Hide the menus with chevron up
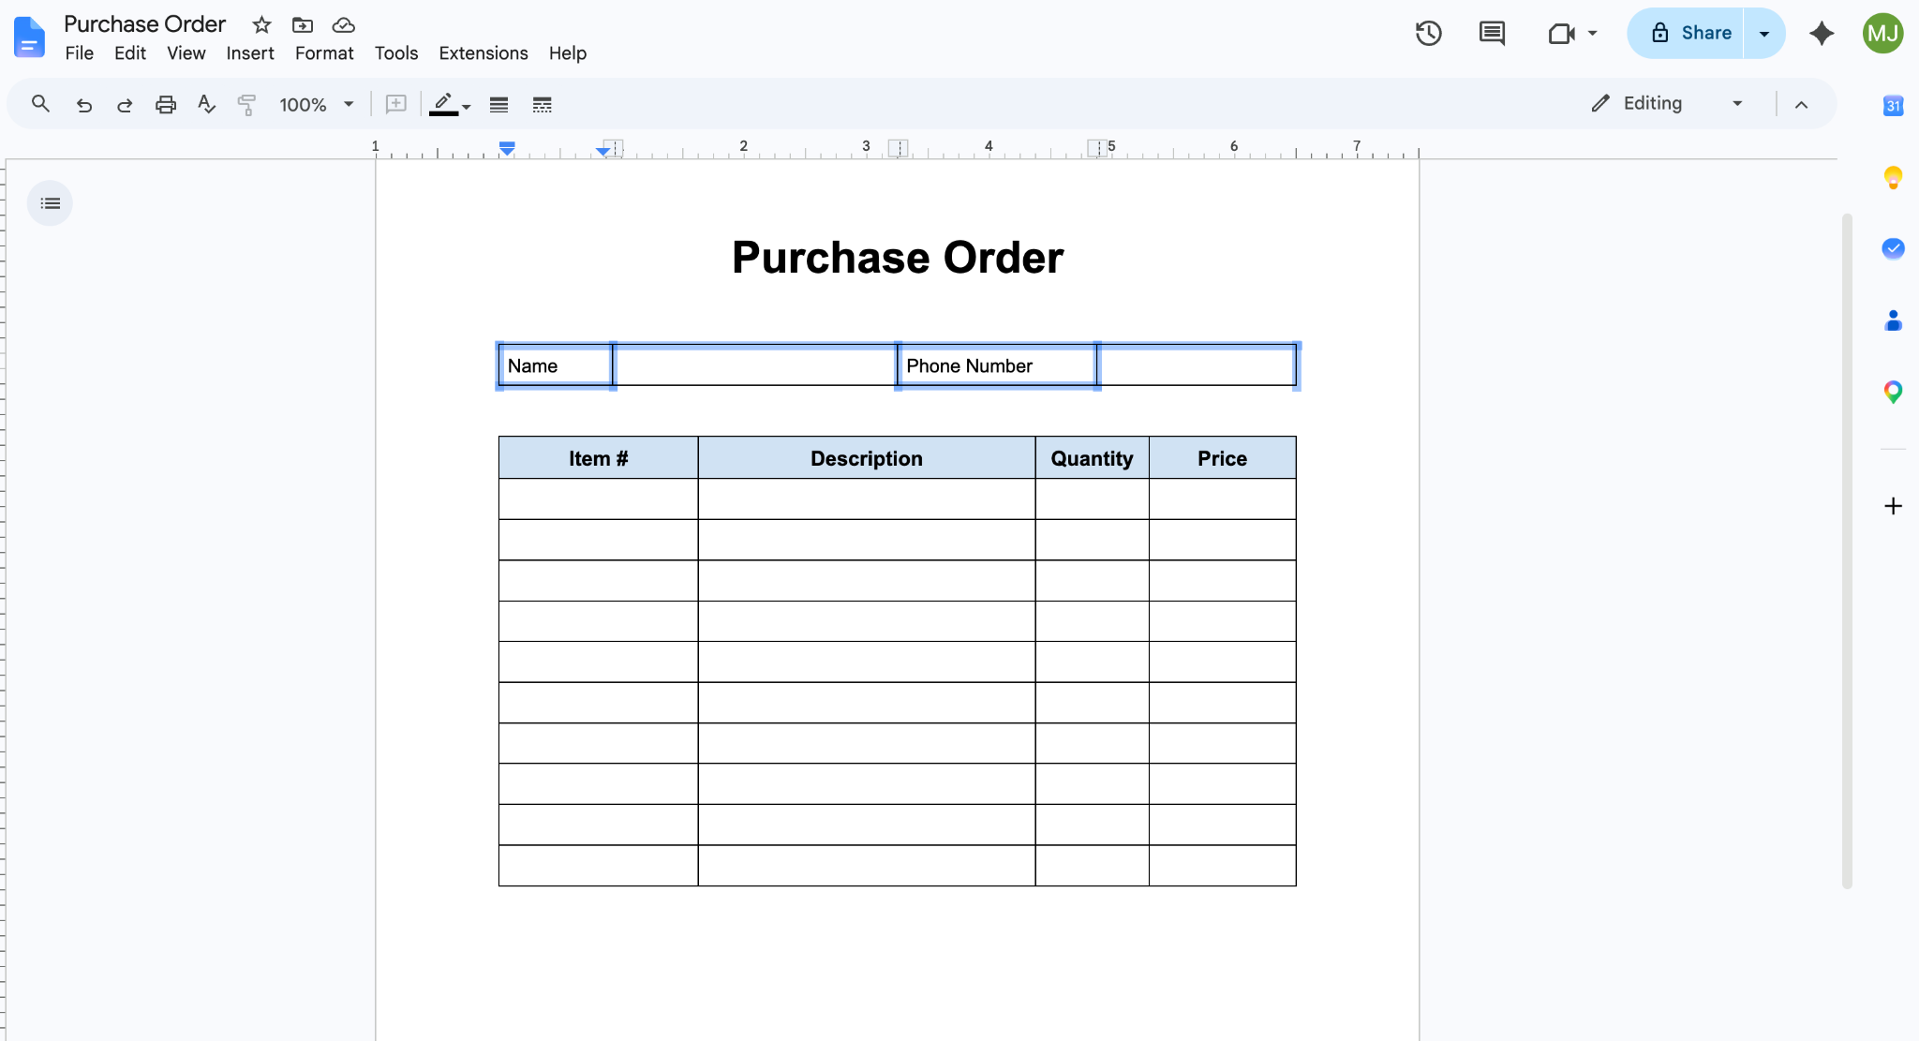 click(x=1801, y=105)
